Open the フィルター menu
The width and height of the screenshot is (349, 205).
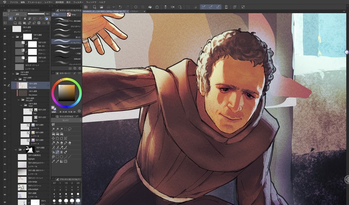click(78, 2)
